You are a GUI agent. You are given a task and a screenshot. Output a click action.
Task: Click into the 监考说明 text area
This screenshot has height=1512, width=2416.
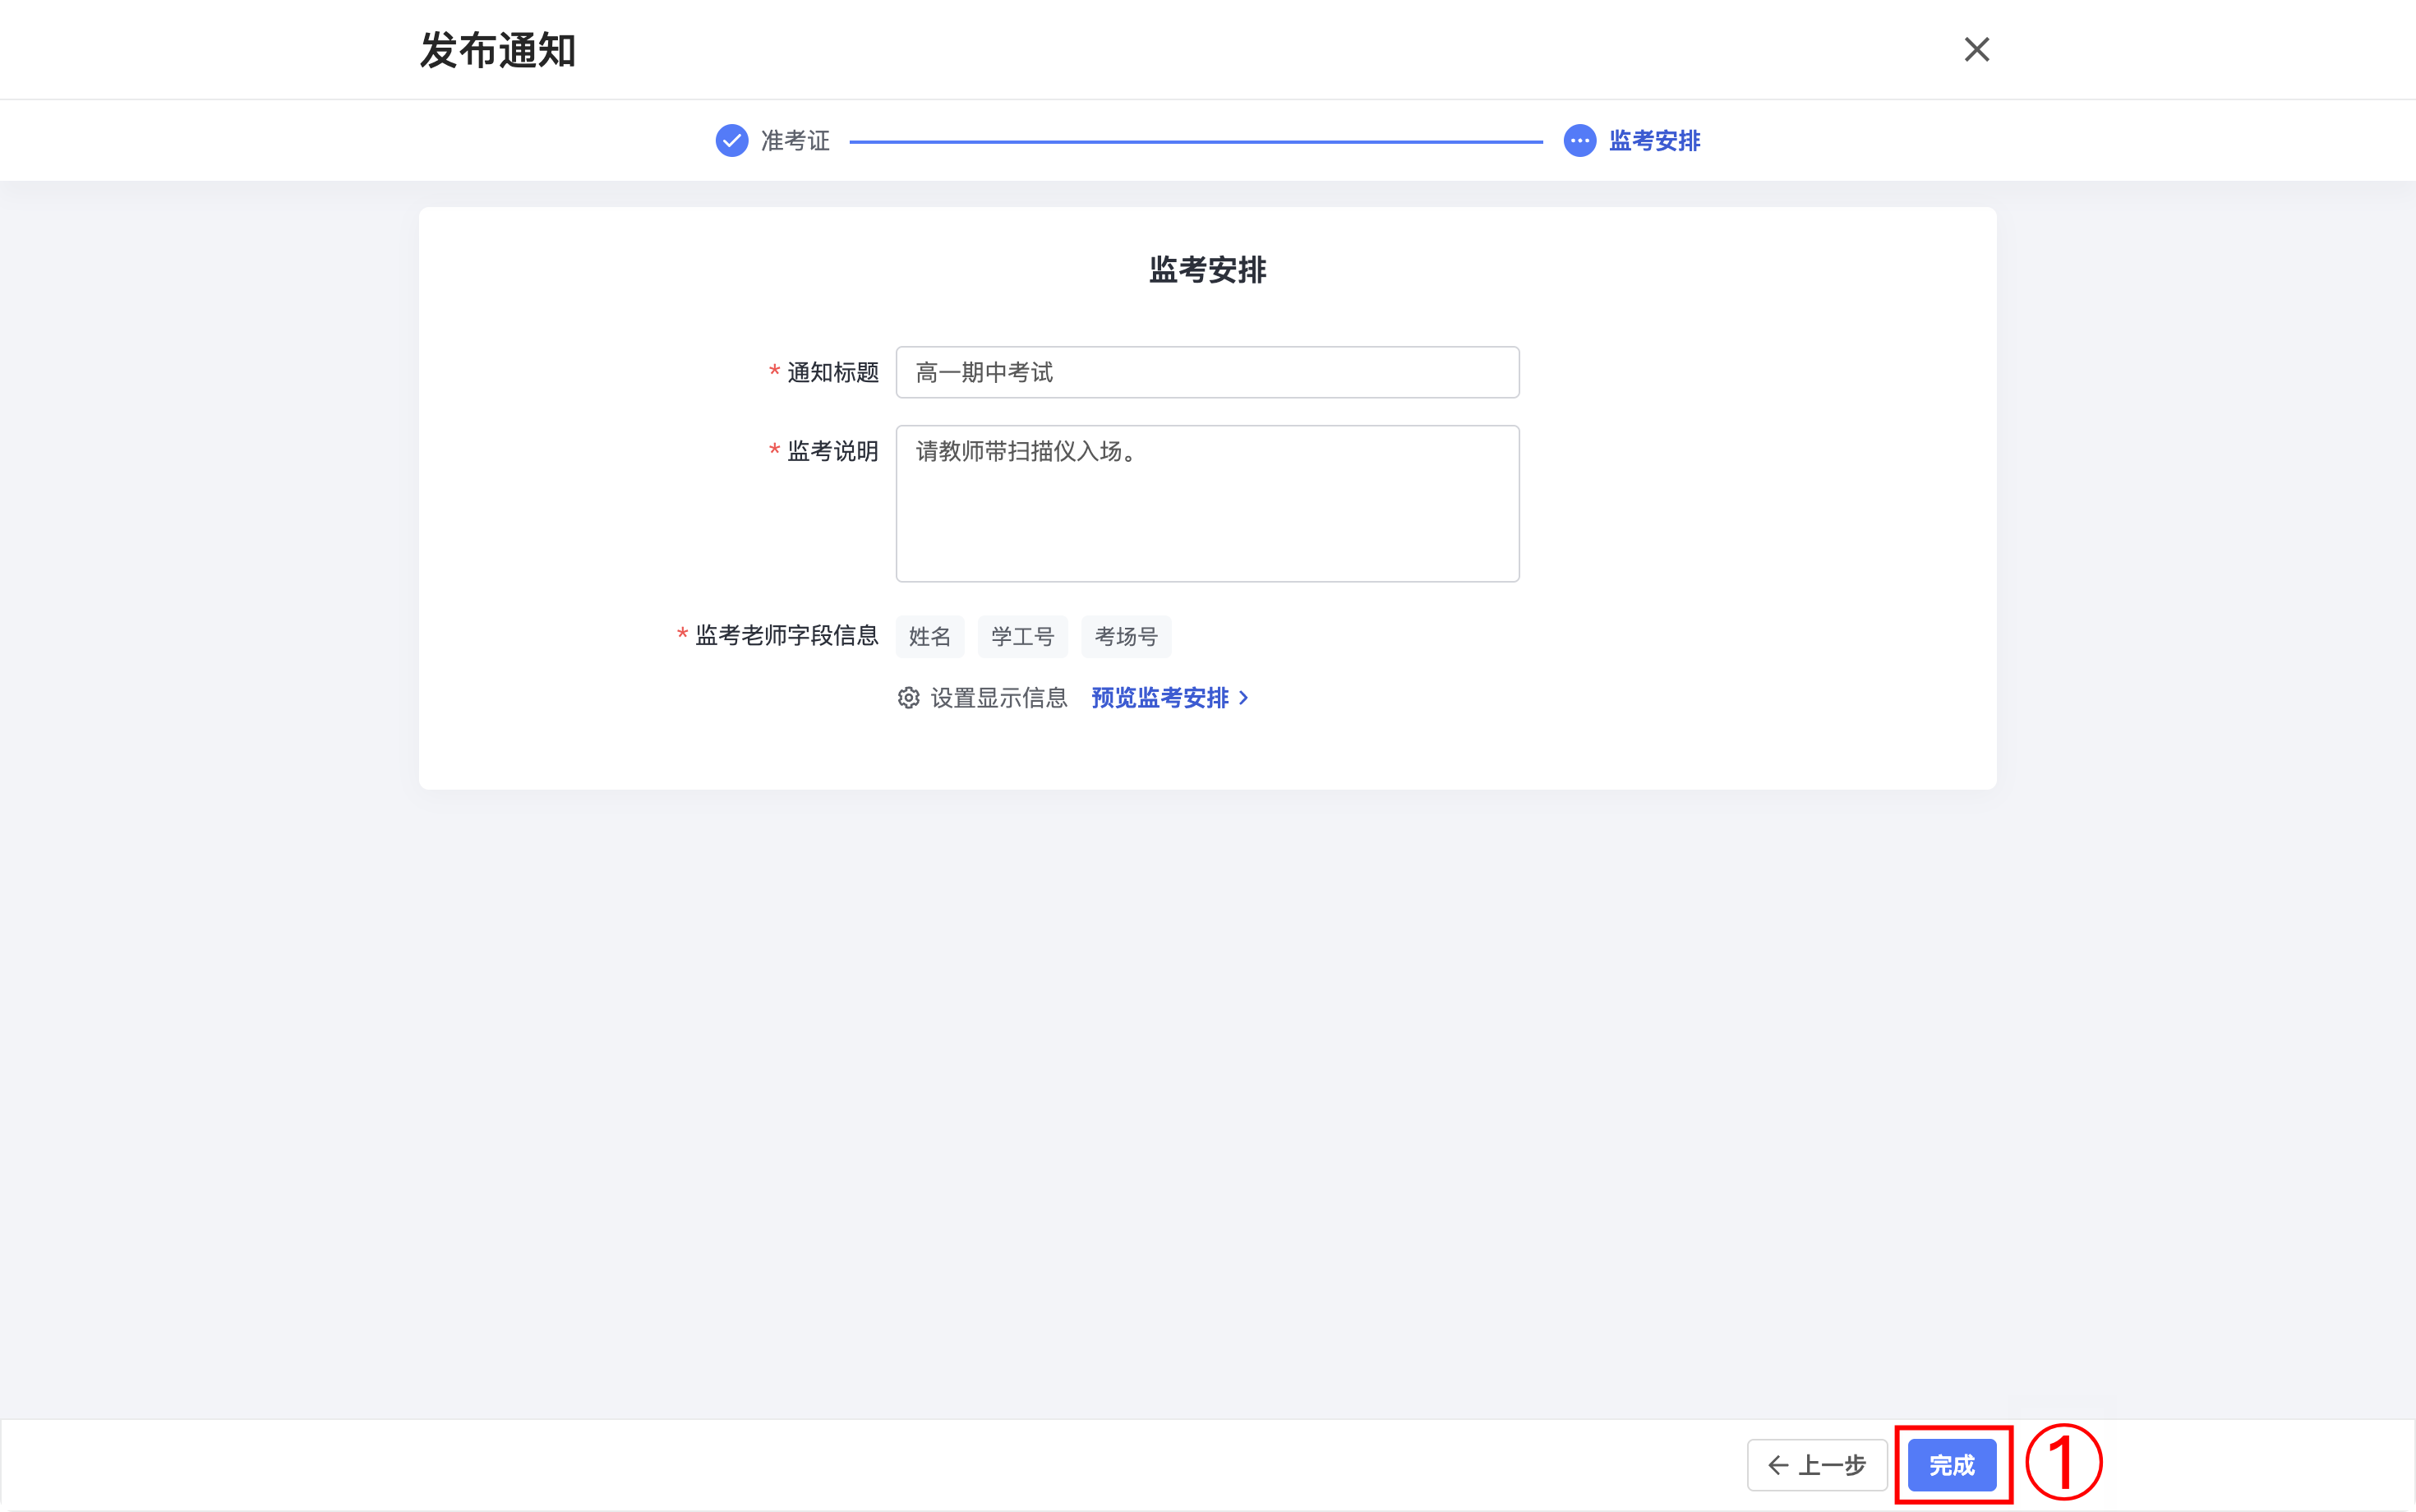(1207, 503)
